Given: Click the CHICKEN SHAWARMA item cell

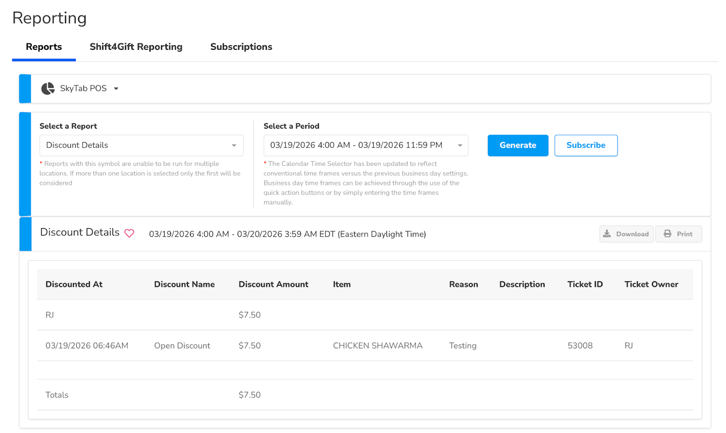Looking at the screenshot, I should click(x=378, y=346).
